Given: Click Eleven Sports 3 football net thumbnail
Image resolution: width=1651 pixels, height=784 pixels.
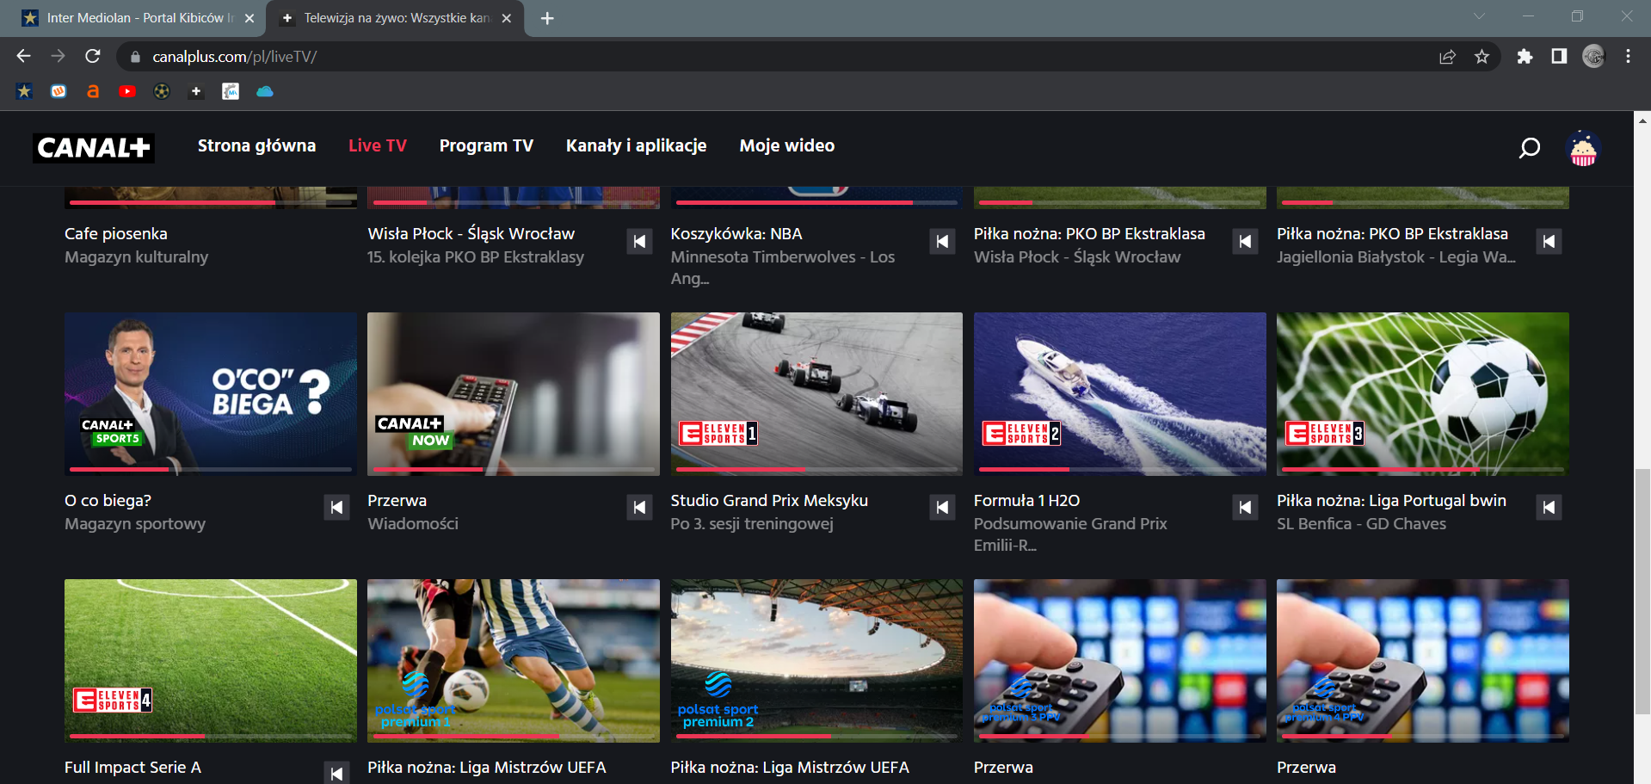Looking at the screenshot, I should click(x=1423, y=393).
